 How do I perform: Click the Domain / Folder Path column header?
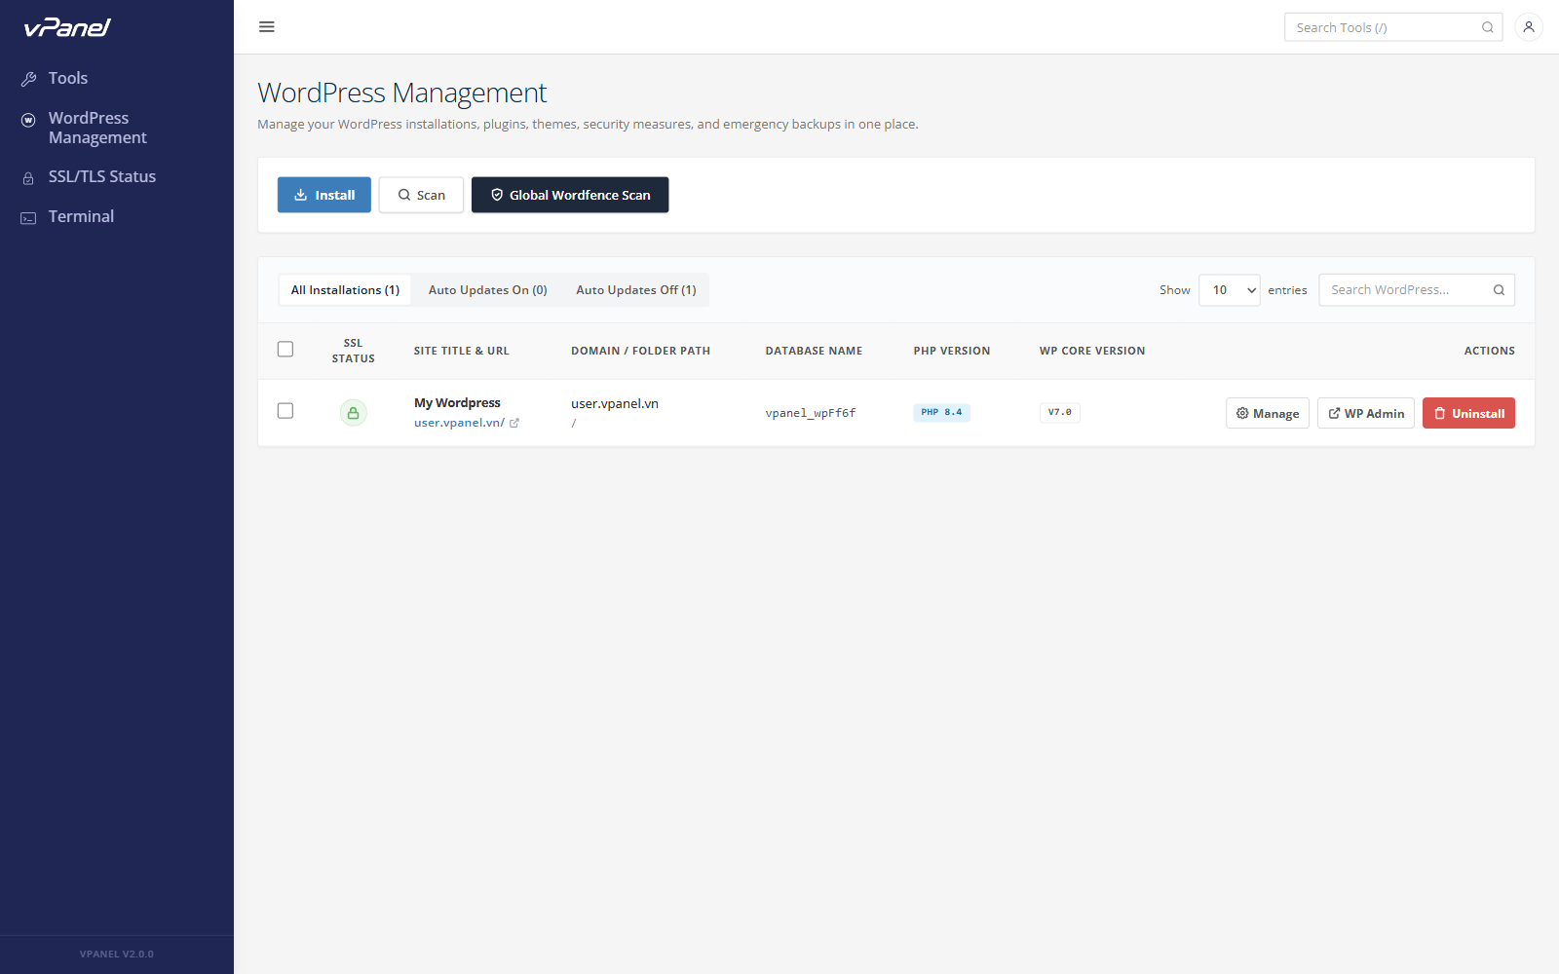point(640,351)
